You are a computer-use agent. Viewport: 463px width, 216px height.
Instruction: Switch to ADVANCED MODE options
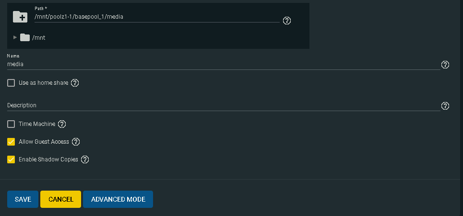coord(118,199)
